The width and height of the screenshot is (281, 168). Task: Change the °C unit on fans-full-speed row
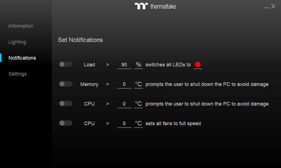139,124
